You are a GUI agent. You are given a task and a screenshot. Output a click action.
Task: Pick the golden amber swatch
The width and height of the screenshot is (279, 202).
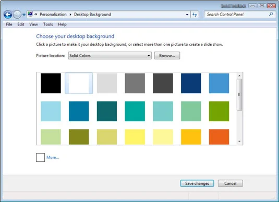pyautogui.click(x=191, y=137)
